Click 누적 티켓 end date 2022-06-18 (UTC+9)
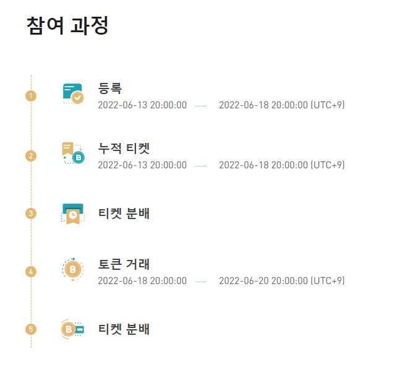 click(x=282, y=165)
